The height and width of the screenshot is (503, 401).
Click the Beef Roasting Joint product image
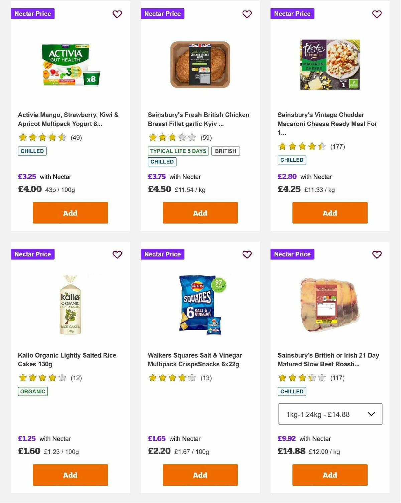tap(329, 303)
